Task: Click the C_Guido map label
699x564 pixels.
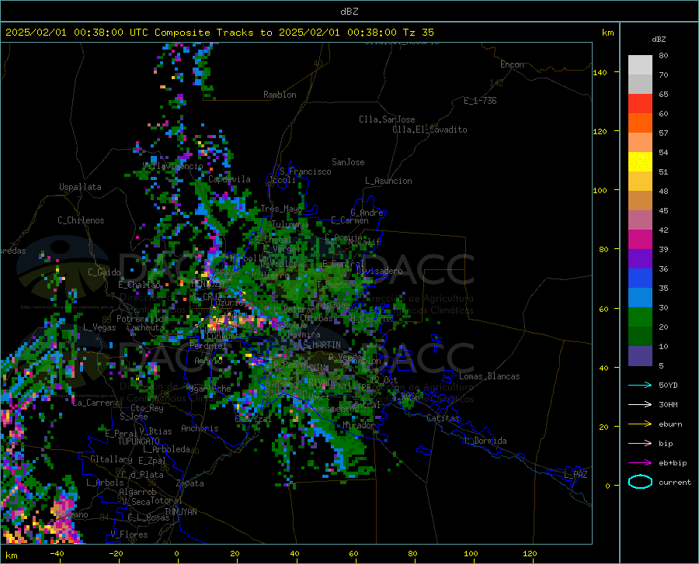Action: (x=104, y=272)
